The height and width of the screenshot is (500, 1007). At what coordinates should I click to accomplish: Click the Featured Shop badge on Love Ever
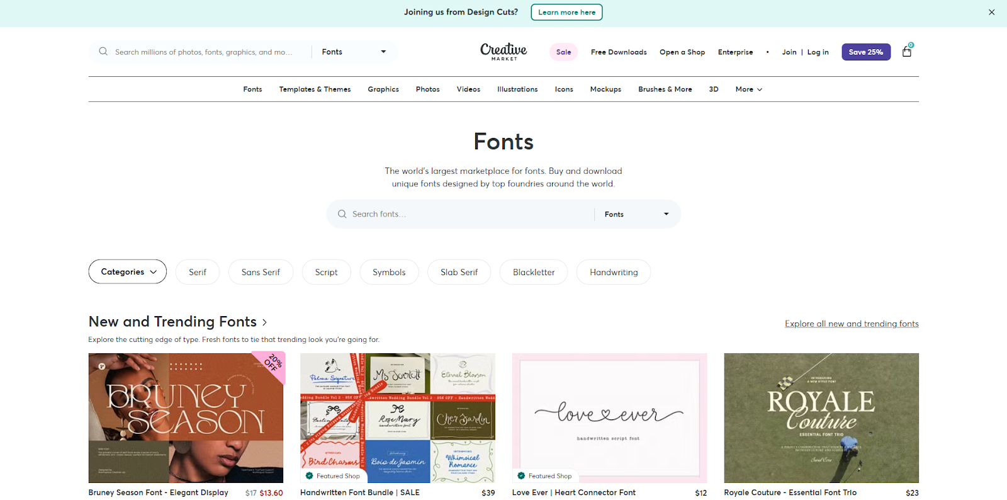pyautogui.click(x=545, y=476)
